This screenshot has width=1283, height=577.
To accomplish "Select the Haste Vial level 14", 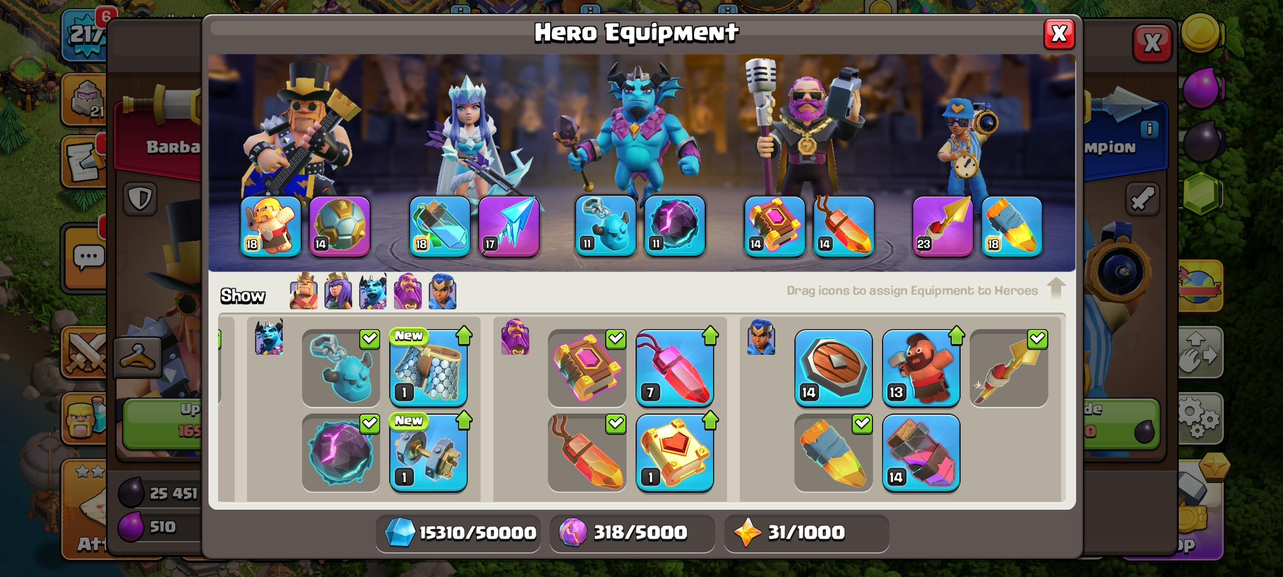I will pos(921,453).
